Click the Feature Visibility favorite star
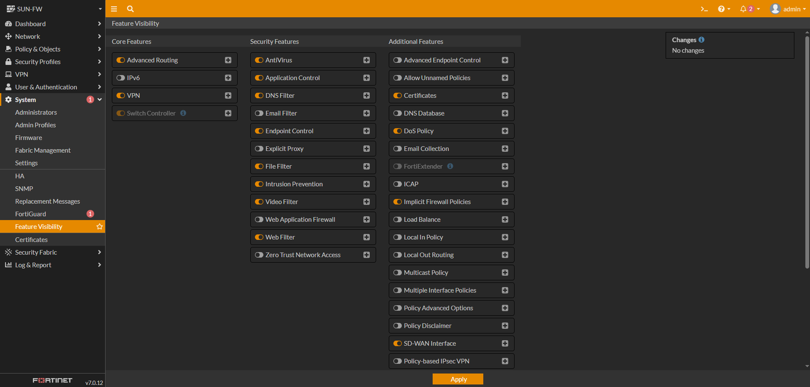Image resolution: width=810 pixels, height=387 pixels. coord(100,227)
